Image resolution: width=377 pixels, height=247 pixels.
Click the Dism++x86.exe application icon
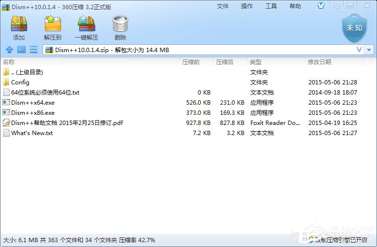(6, 112)
